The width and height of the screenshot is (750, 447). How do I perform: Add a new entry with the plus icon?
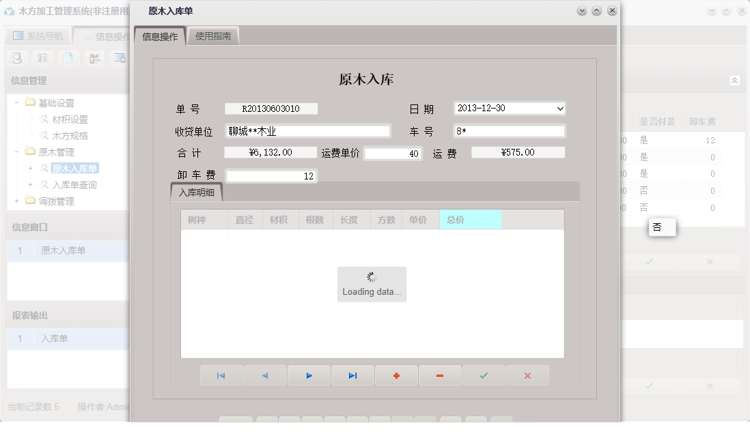pos(396,375)
